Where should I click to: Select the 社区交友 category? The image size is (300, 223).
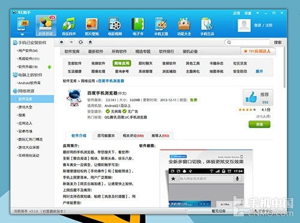240,64
